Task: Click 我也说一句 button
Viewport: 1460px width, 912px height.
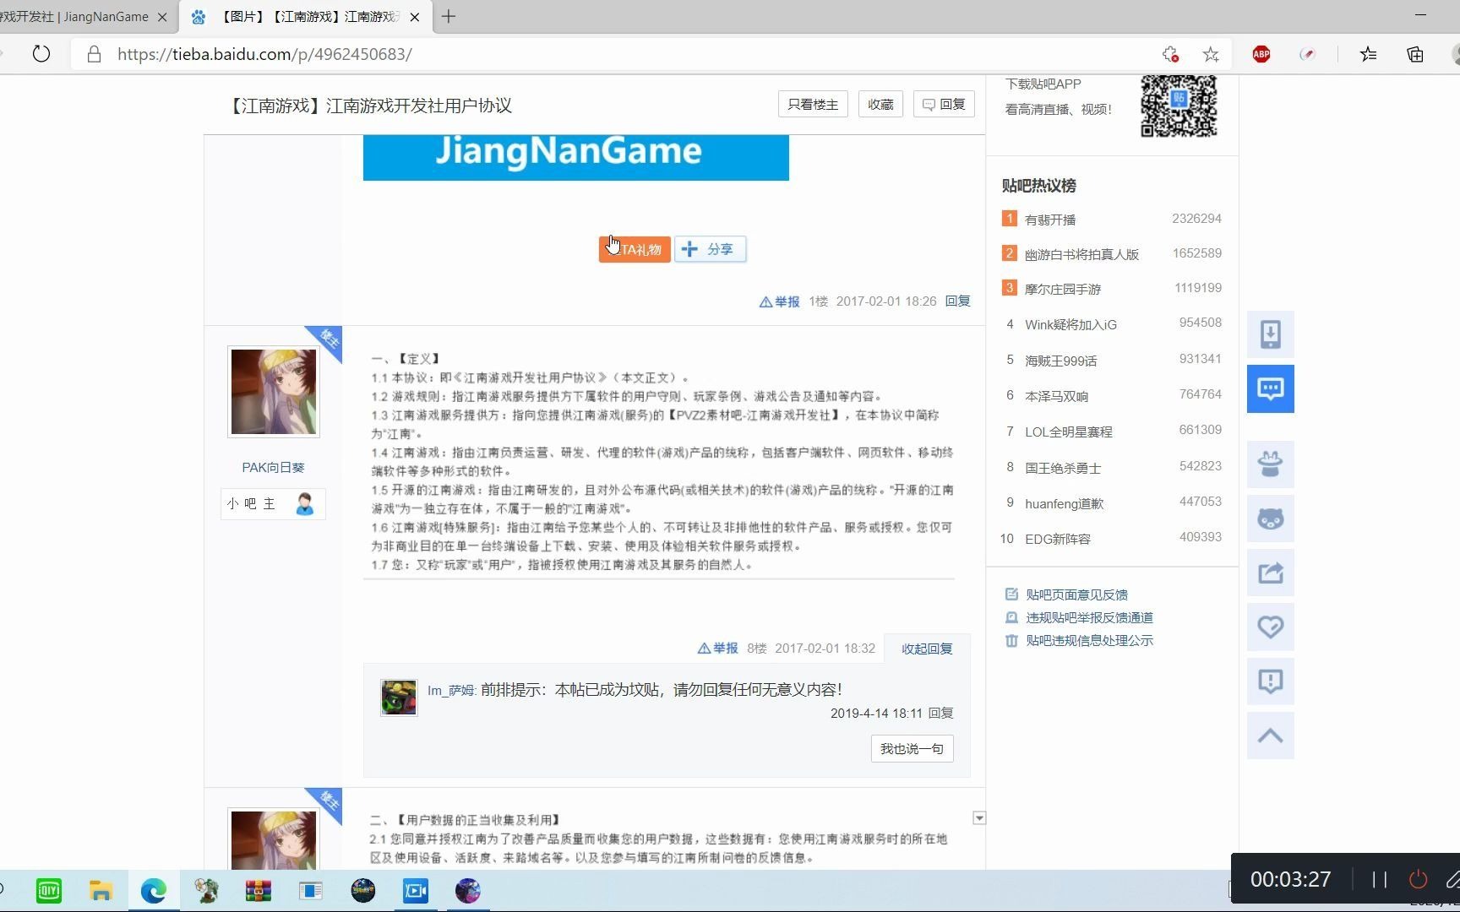Action: [912, 749]
